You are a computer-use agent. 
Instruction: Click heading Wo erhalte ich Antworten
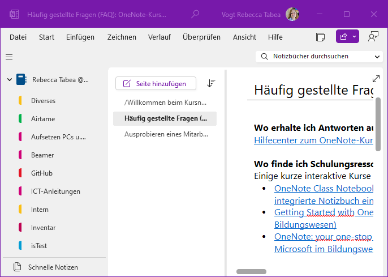313,128
